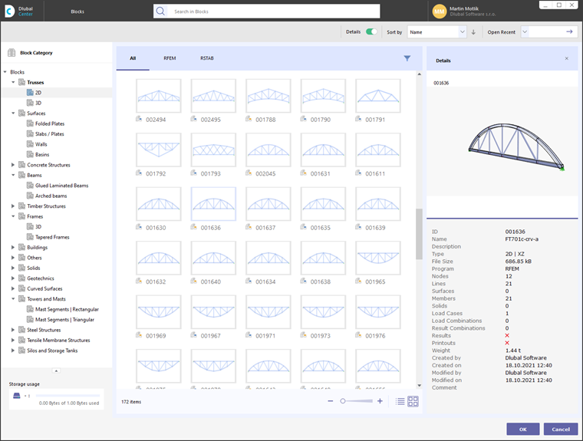Switch to the RFEM tab
Image resolution: width=583 pixels, height=441 pixels.
pyautogui.click(x=170, y=58)
